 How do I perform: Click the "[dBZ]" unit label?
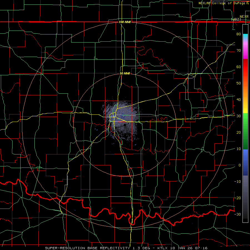pos(236,19)
